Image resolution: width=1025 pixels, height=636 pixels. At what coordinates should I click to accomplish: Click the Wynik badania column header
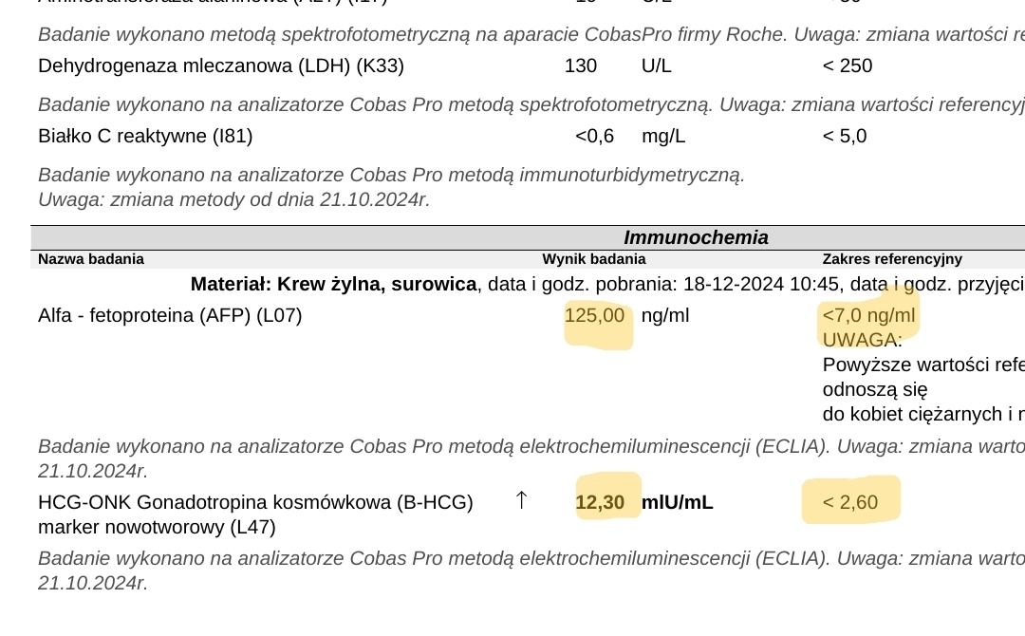click(x=594, y=259)
